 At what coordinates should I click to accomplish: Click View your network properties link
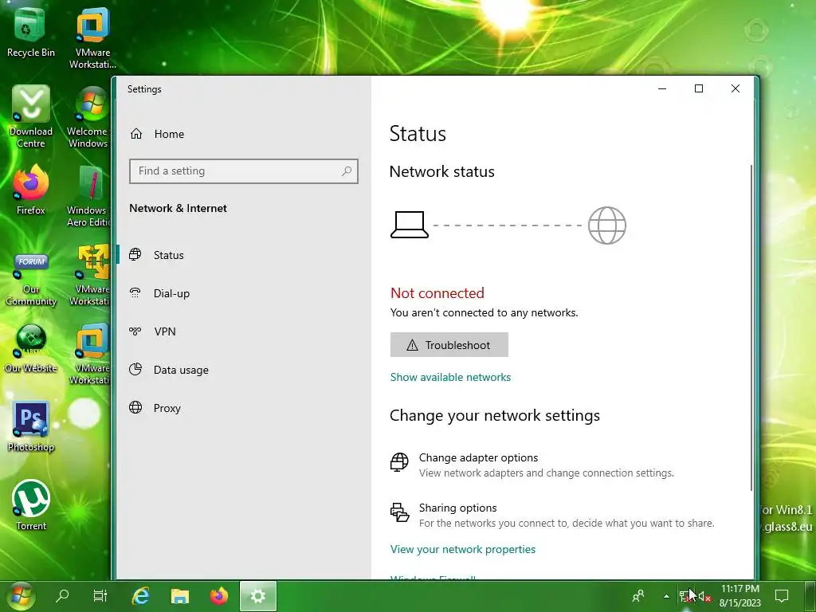point(463,549)
